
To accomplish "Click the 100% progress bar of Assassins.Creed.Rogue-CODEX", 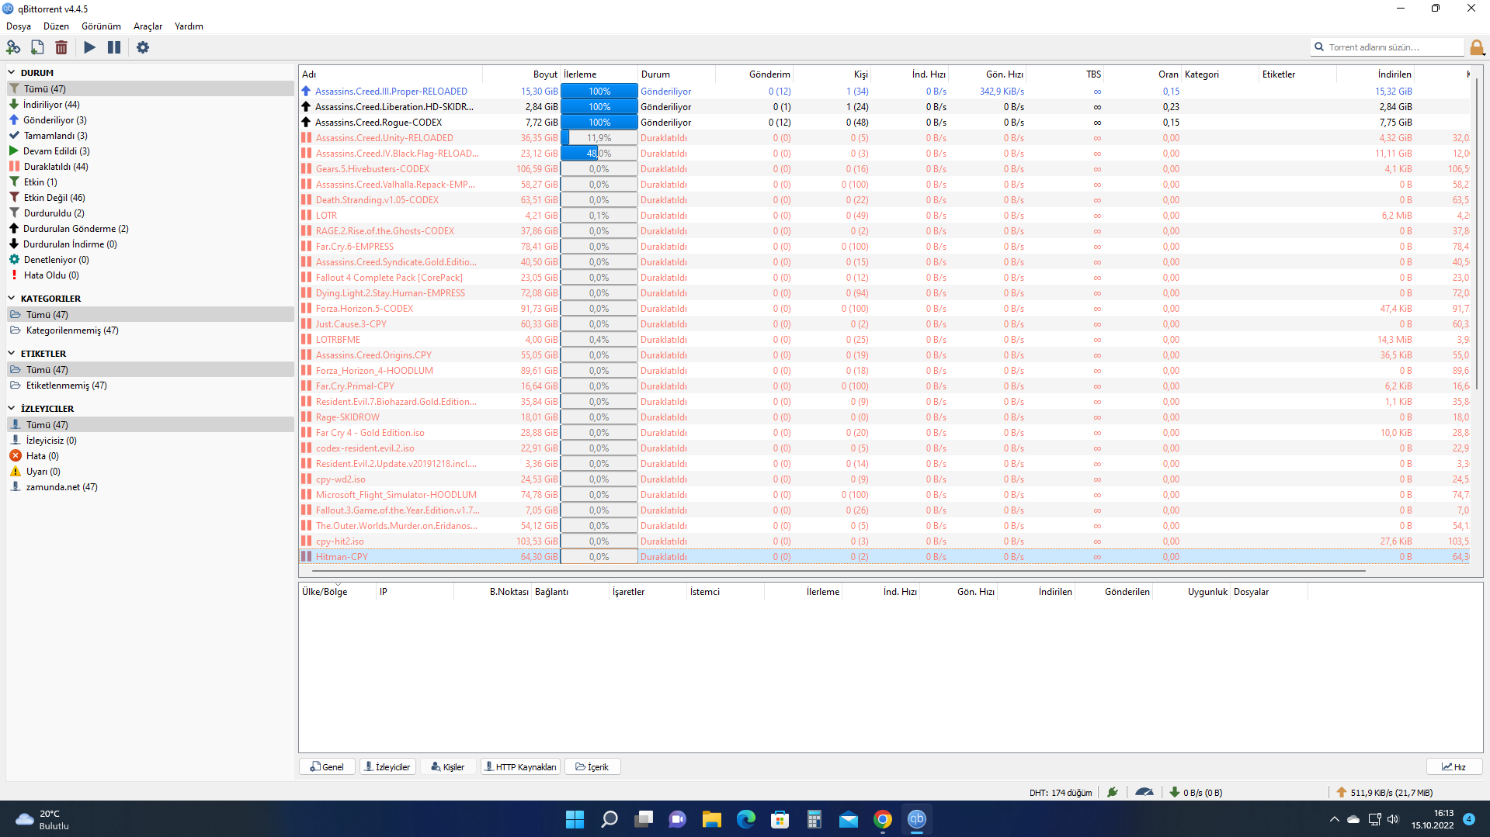I will 599,123.
